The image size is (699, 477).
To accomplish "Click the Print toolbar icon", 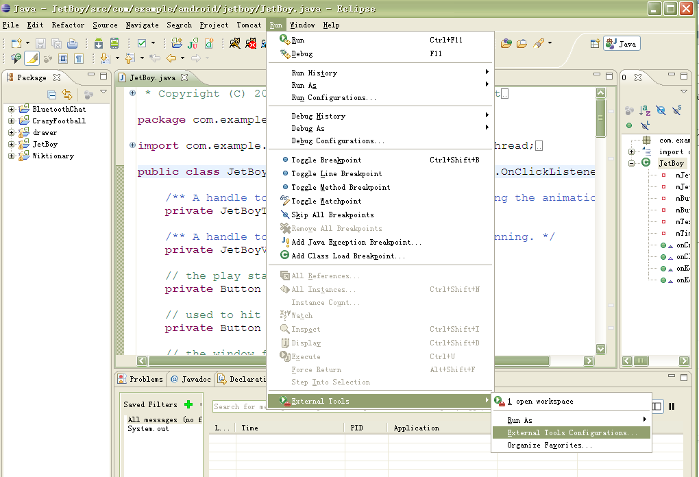I will (72, 43).
